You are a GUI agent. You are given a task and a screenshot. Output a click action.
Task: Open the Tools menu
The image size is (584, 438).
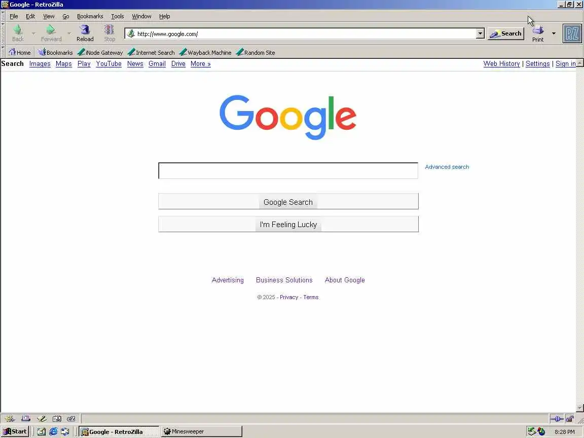tap(117, 16)
